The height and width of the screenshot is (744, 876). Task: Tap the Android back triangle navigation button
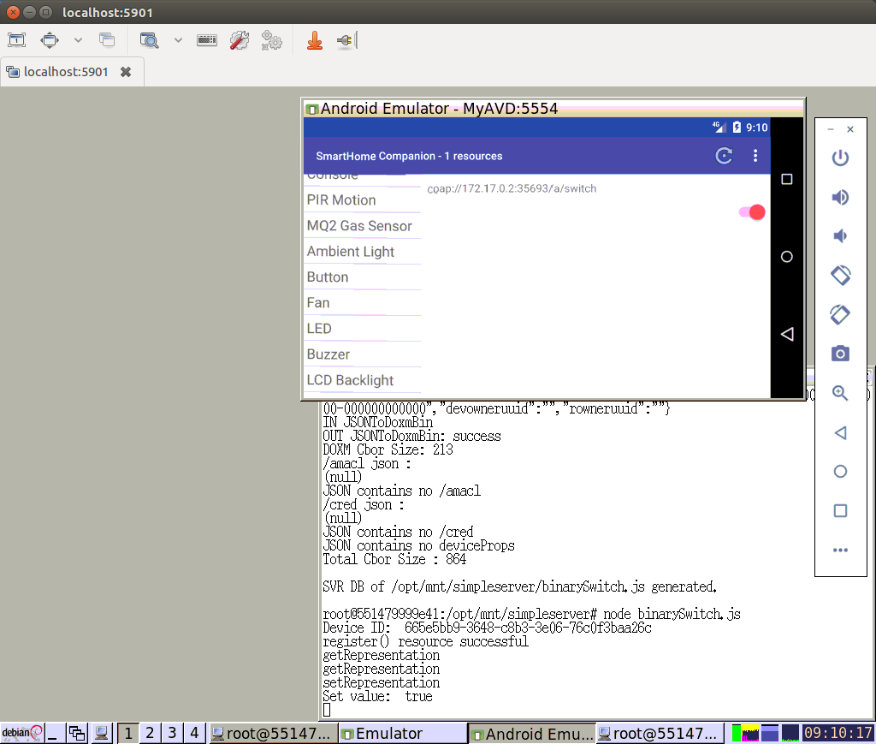(x=787, y=334)
